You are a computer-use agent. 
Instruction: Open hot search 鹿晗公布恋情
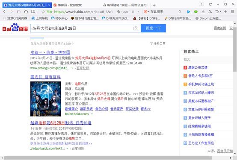pyautogui.click(x=198, y=67)
